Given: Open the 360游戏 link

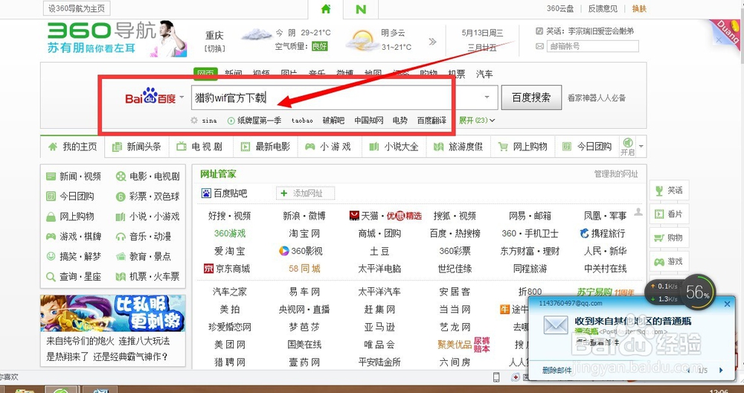Looking at the screenshot, I should pos(230,234).
